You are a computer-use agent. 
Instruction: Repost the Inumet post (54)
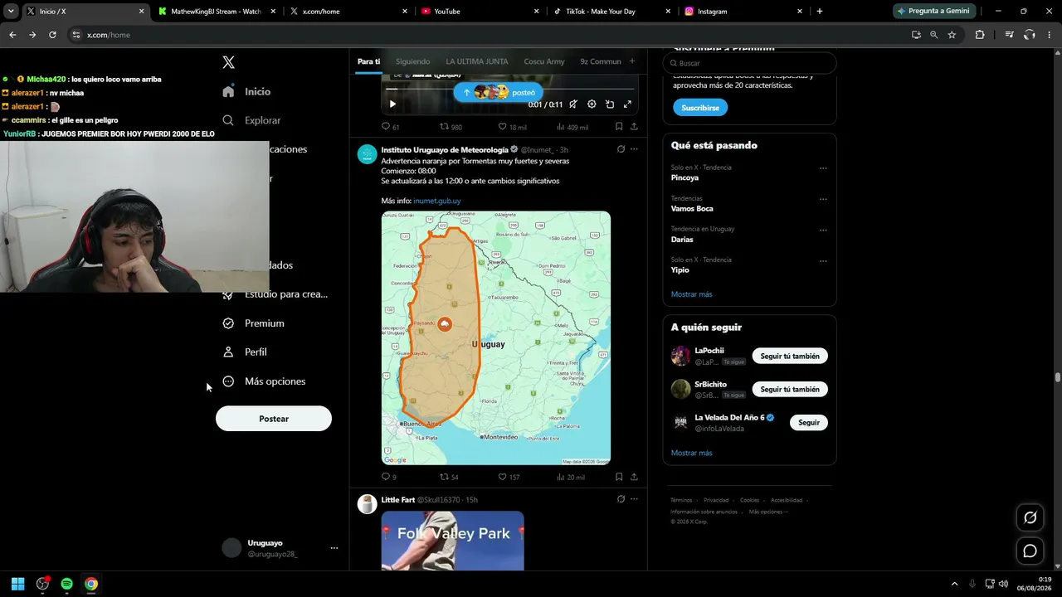coord(449,477)
